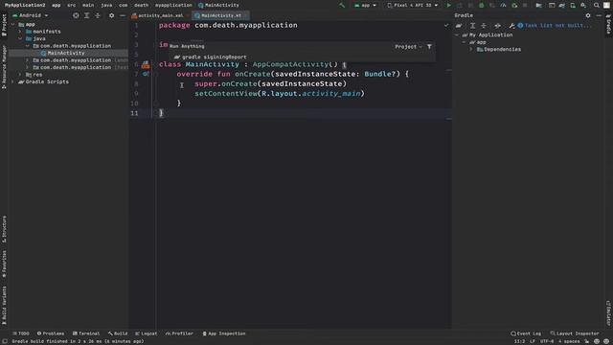
Task: Open the Layout Inspector
Action: coord(575,333)
